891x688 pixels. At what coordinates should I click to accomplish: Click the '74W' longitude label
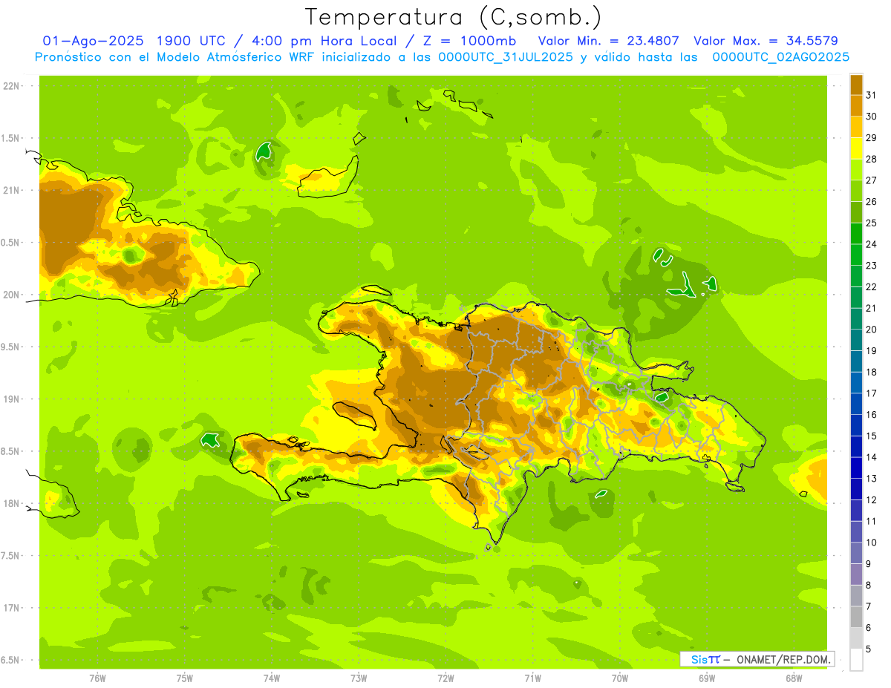[272, 678]
